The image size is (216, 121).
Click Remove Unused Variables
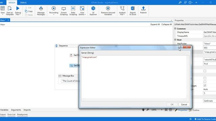coord(108,11)
